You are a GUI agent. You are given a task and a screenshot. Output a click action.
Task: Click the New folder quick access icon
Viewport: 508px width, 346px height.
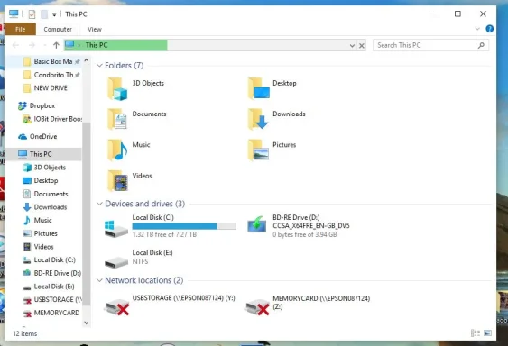[x=44, y=14]
